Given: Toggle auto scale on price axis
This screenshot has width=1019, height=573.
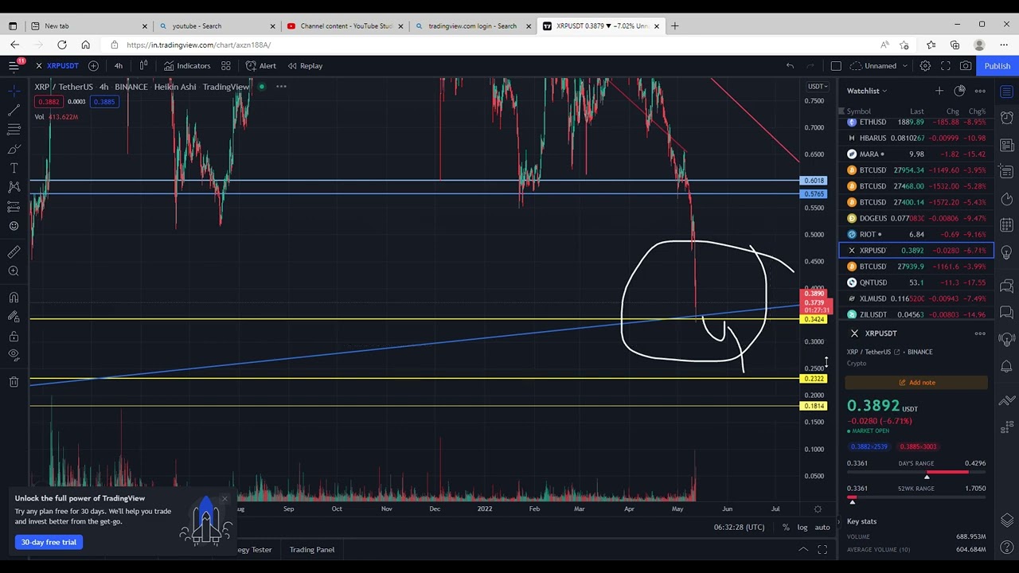Looking at the screenshot, I should point(822,527).
